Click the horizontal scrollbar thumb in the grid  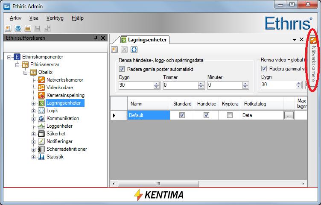pos(158,184)
